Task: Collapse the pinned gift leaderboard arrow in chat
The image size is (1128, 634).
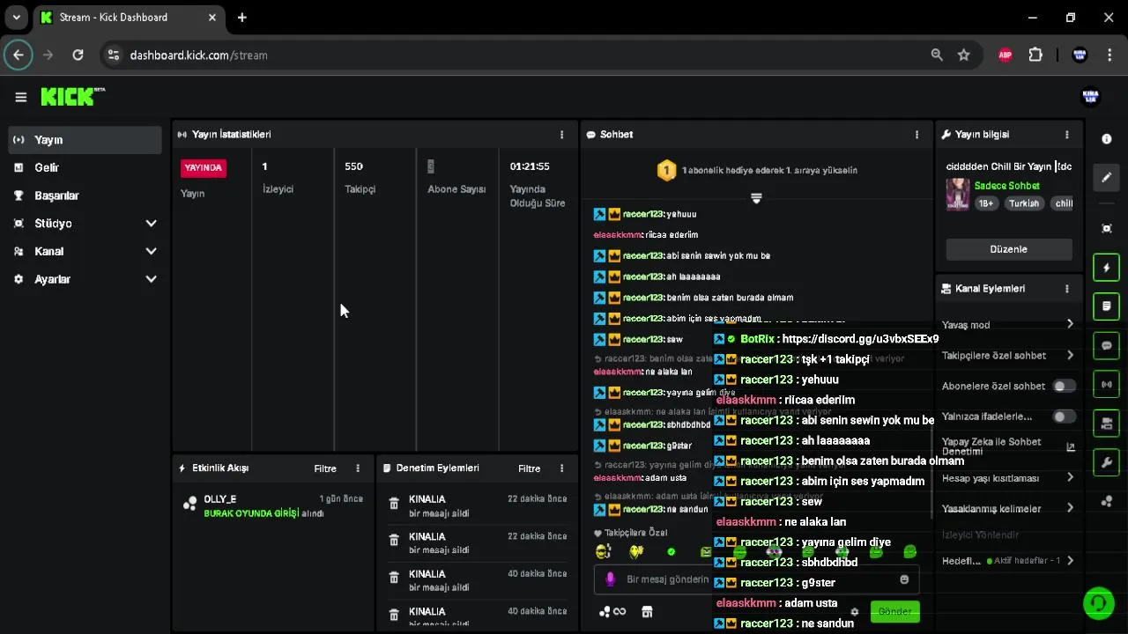Action: coord(756,198)
